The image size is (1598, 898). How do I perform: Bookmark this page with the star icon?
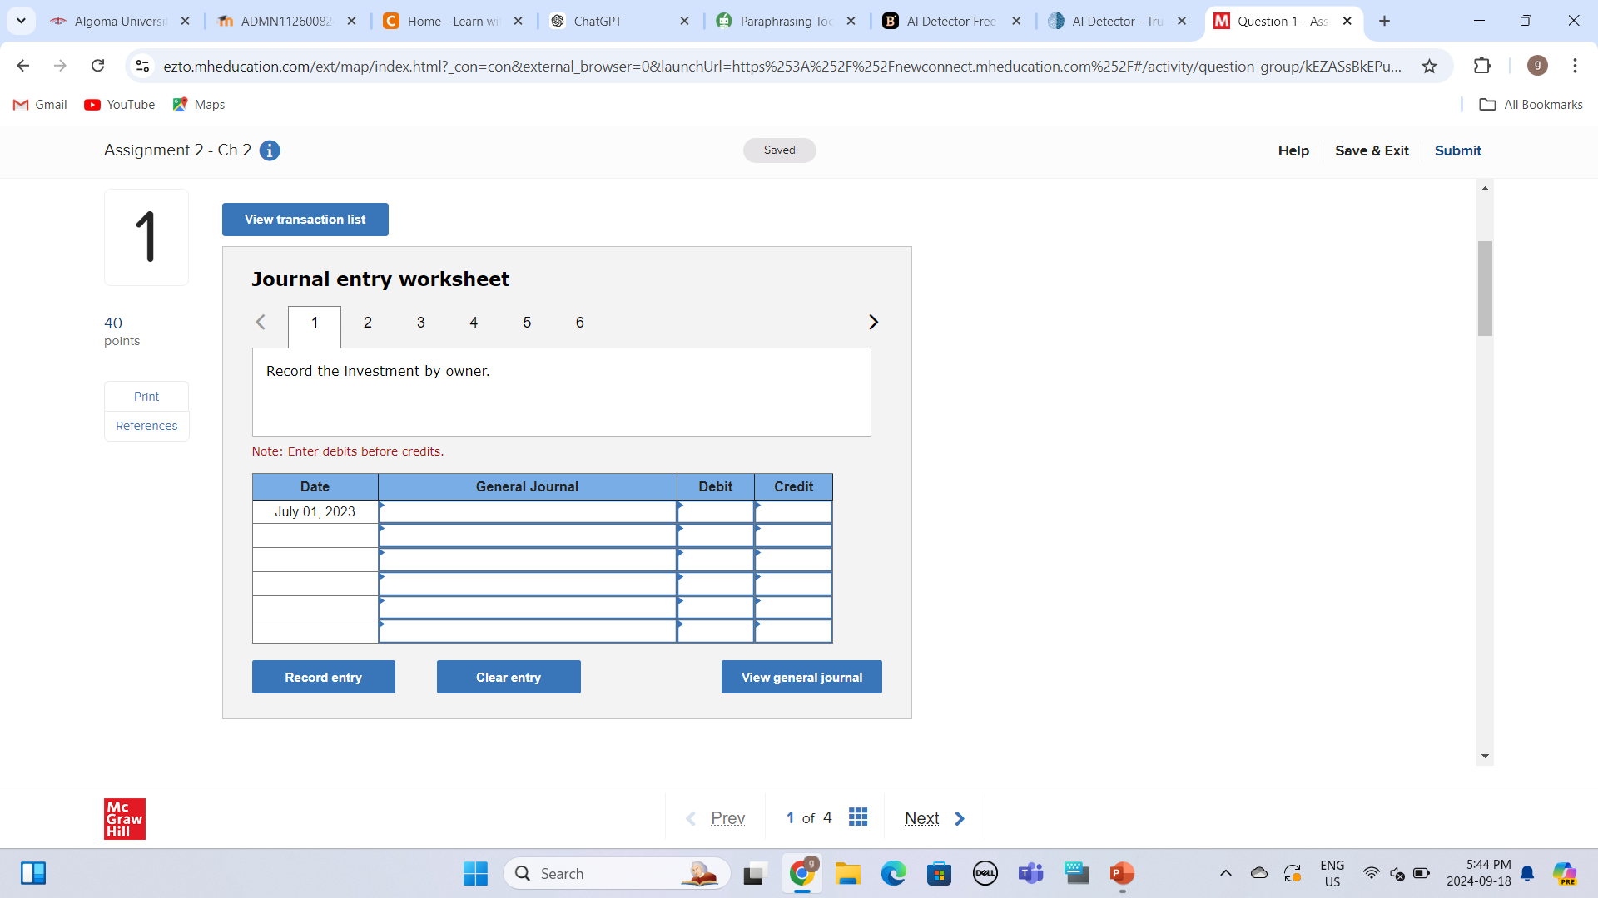pyautogui.click(x=1429, y=66)
